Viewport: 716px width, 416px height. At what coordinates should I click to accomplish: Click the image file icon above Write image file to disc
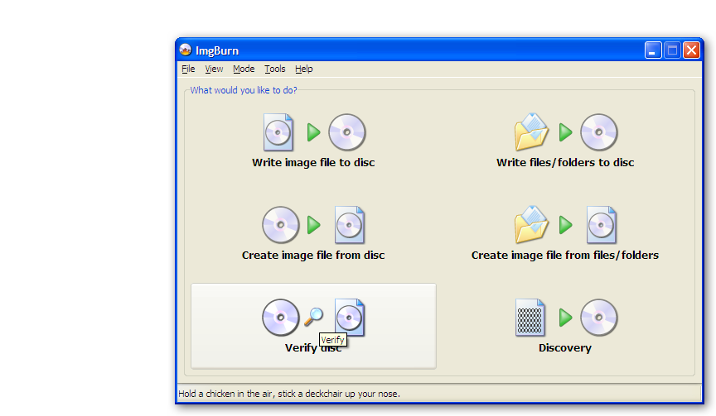278,132
